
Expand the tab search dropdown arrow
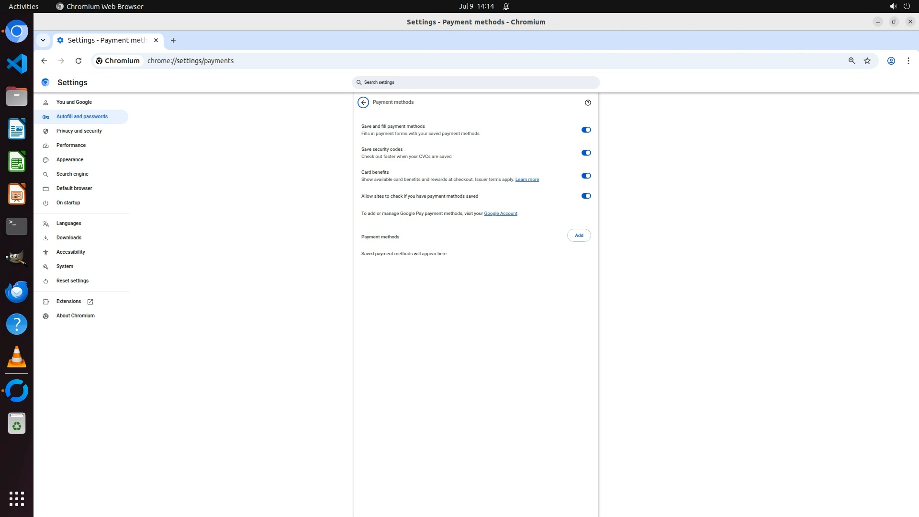point(43,40)
